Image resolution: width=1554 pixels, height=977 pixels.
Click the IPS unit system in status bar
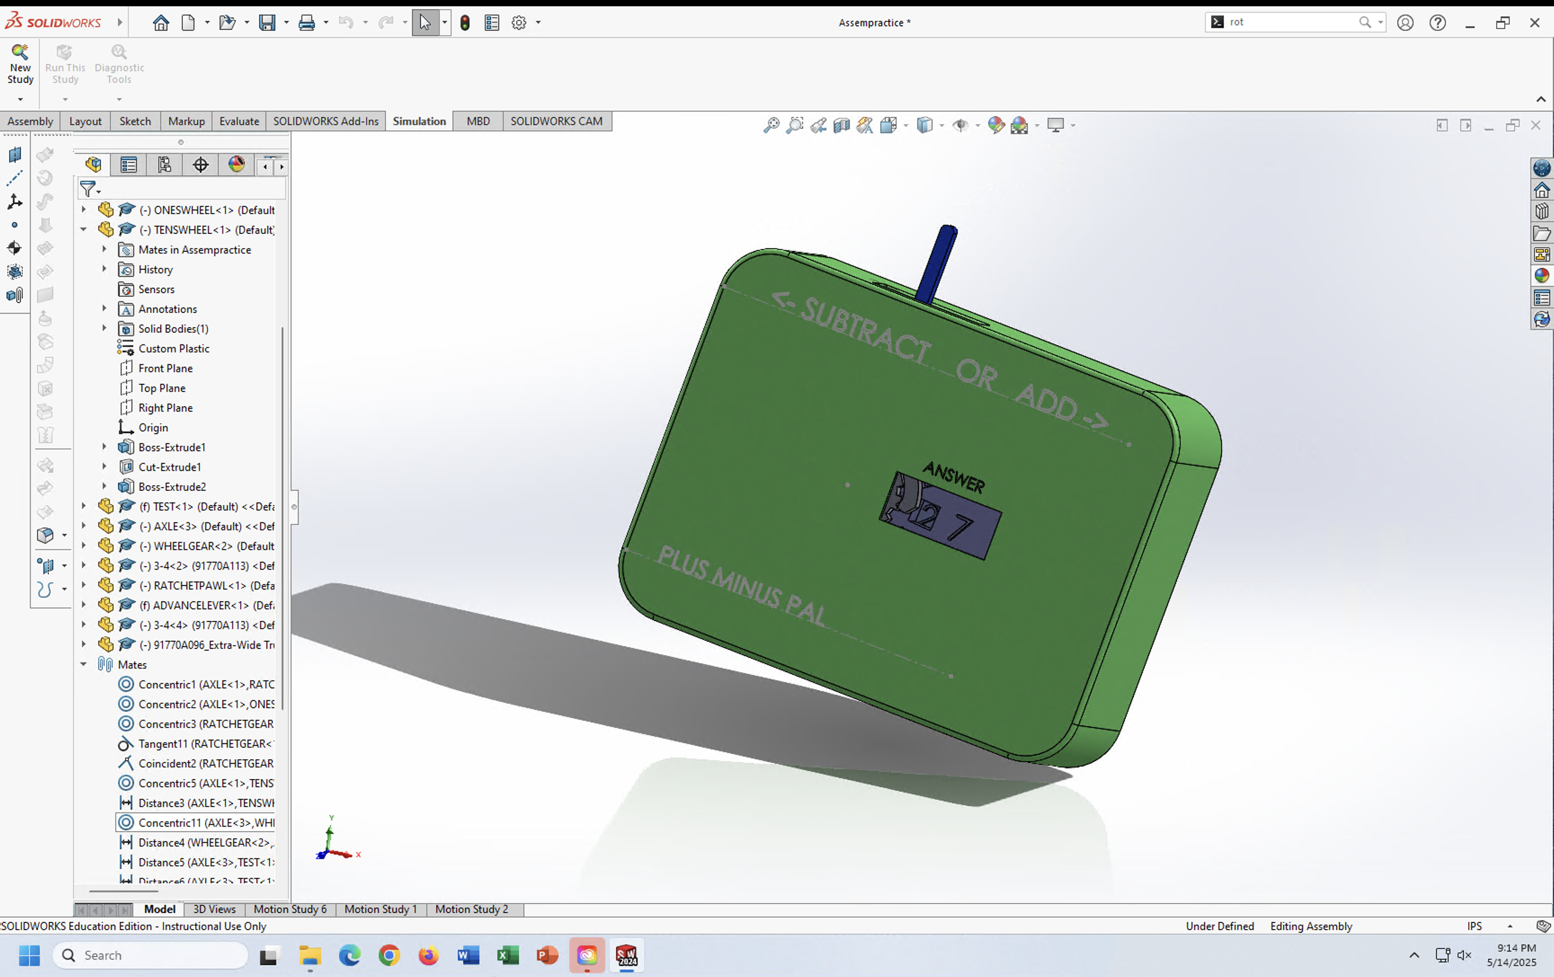coord(1474,926)
